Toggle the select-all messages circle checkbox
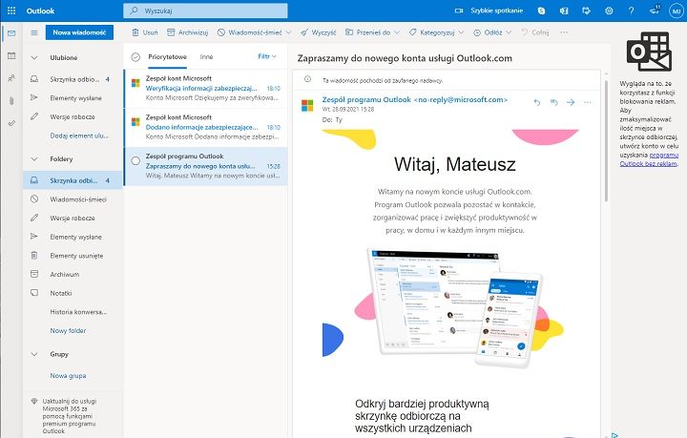 pyautogui.click(x=135, y=57)
